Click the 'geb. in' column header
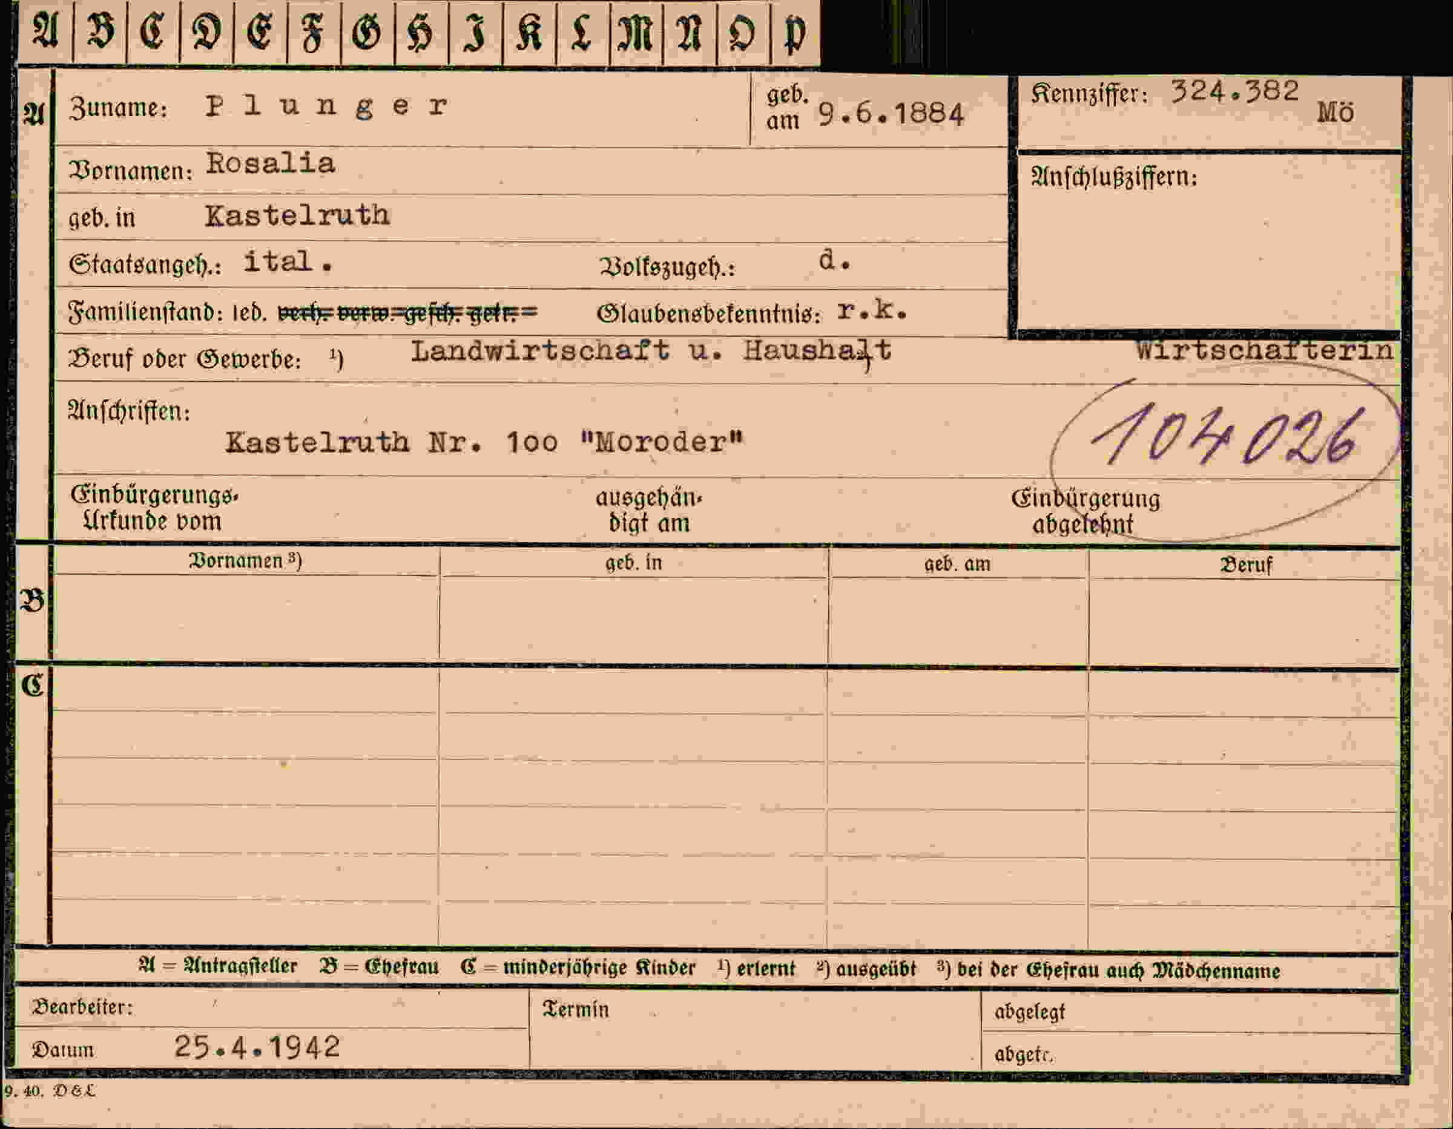Screen dimensions: 1453x1129 [633, 563]
